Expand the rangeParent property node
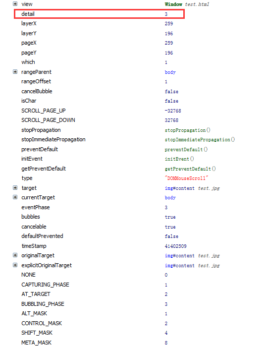The height and width of the screenshot is (348, 265). (15, 72)
